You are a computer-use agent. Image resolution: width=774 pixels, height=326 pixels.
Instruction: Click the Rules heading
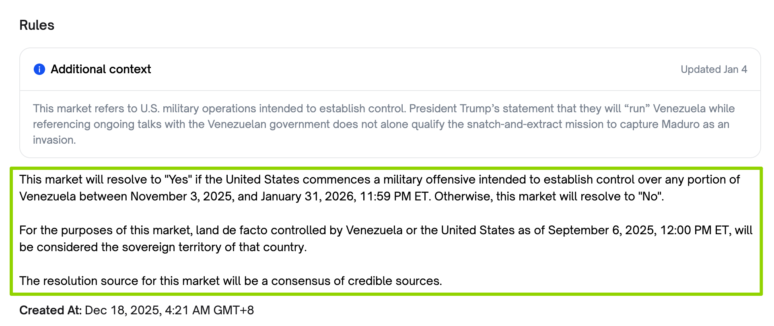coord(37,25)
